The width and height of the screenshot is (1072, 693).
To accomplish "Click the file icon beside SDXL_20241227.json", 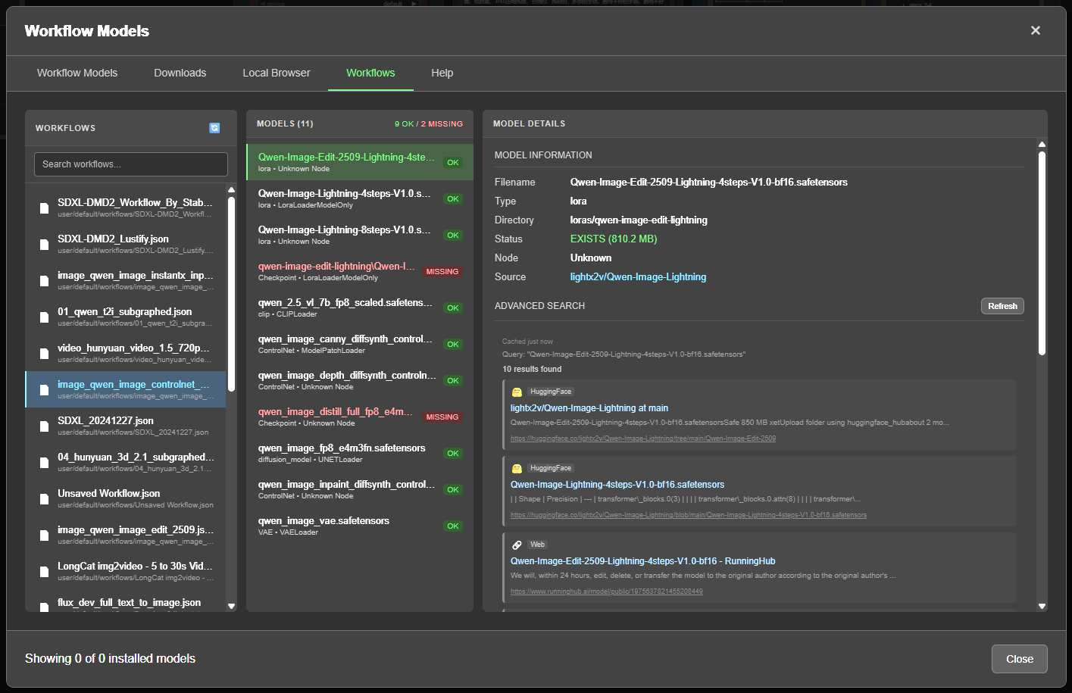I will pyautogui.click(x=44, y=426).
